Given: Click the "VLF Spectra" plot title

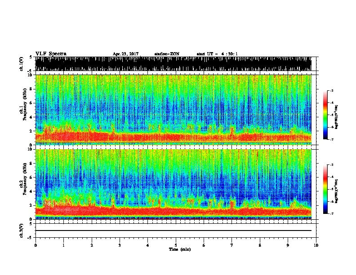Looking at the screenshot, I should point(51,54).
